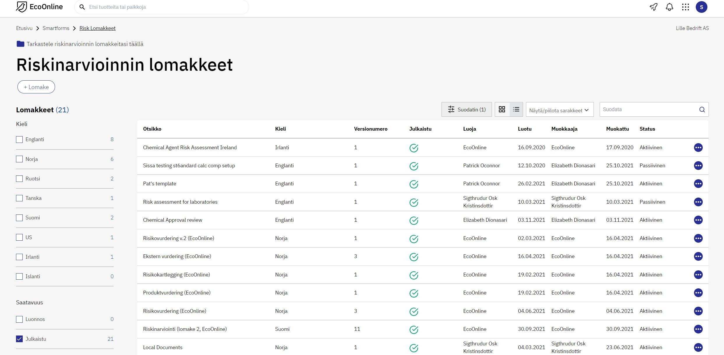Click the blue folder icon
This screenshot has width=724, height=355.
point(20,44)
